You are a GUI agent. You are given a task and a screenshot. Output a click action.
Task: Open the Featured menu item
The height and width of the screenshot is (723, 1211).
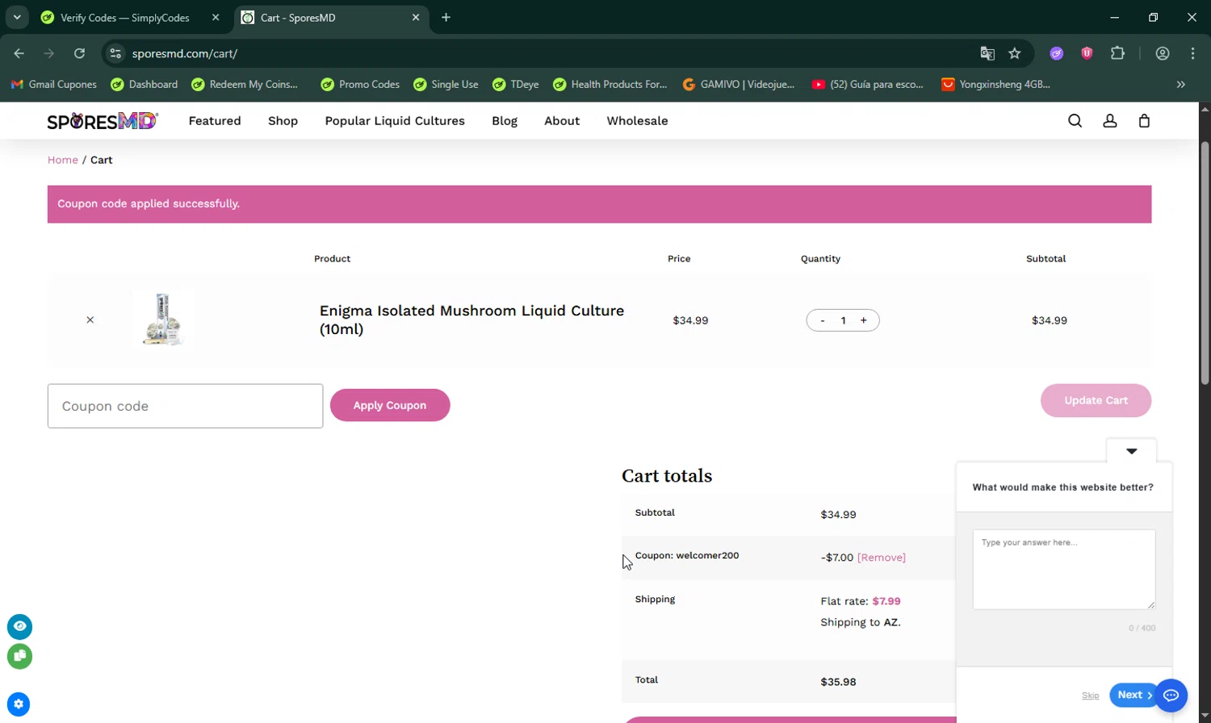[215, 121]
